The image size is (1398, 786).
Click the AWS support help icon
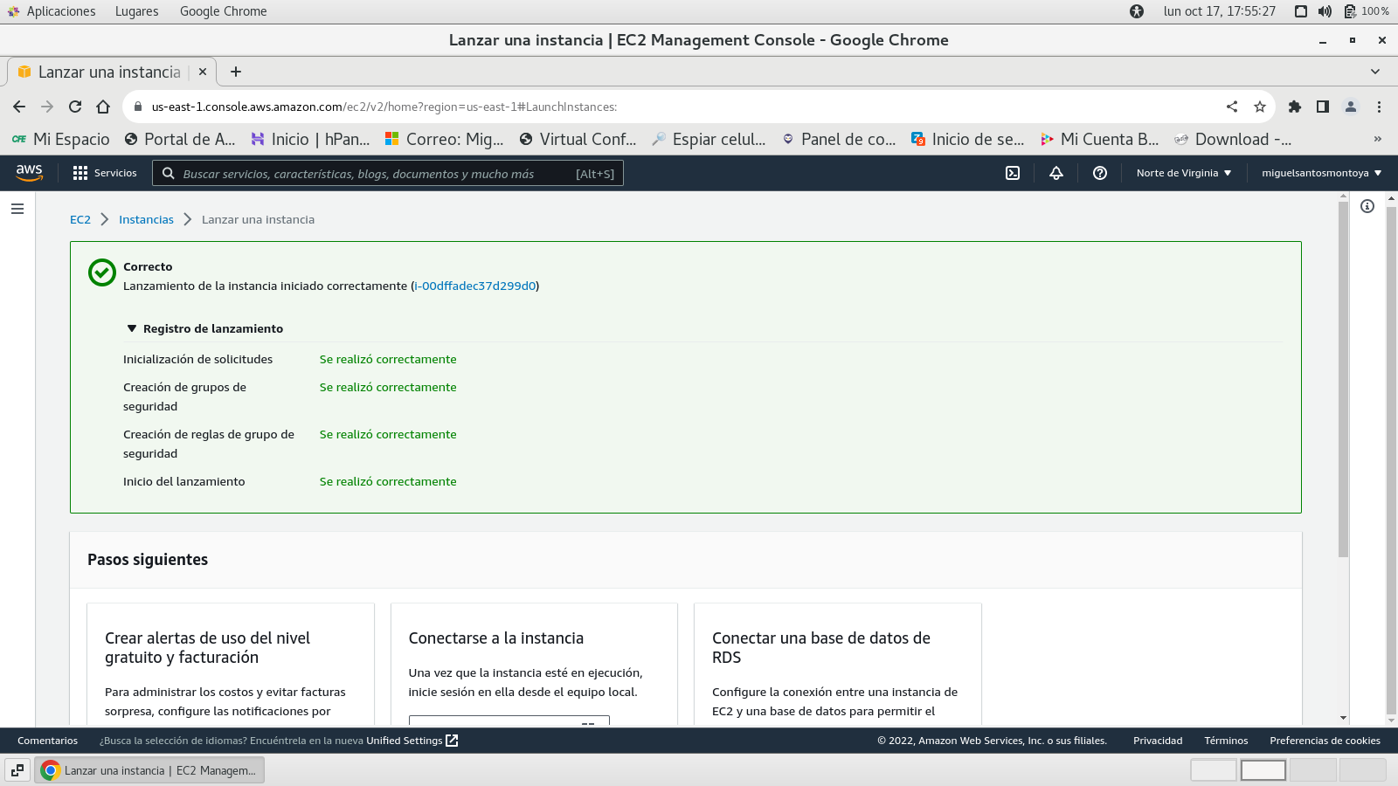pos(1100,173)
